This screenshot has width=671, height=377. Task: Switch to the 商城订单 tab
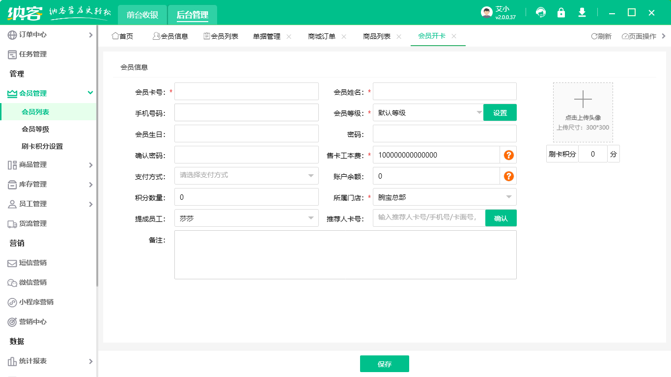322,36
